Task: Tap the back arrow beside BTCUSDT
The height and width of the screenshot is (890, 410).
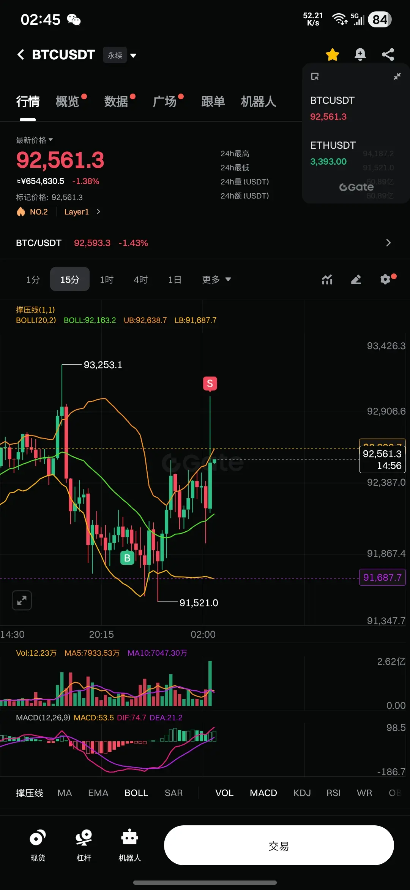Action: [x=21, y=55]
